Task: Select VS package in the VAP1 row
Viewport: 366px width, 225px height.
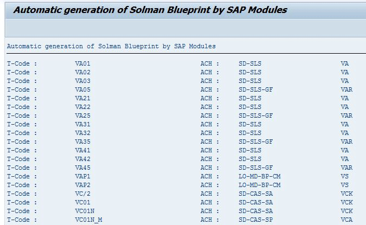Action: (344, 176)
